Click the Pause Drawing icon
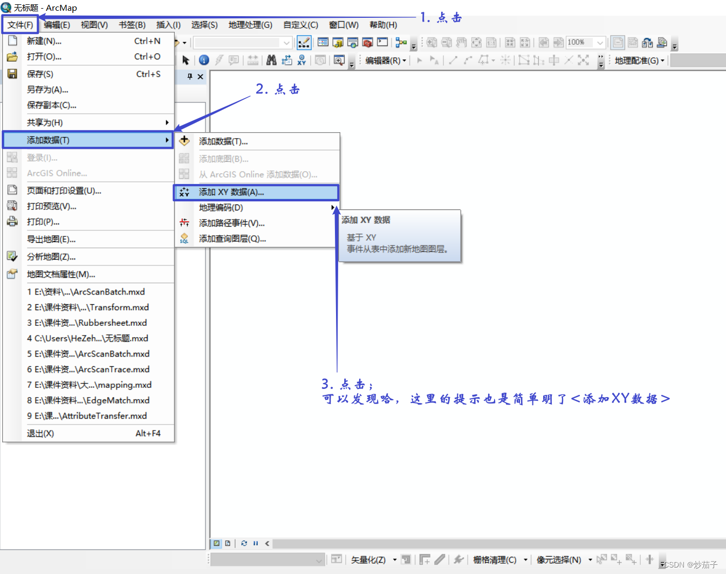The width and height of the screenshot is (726, 574). click(x=256, y=543)
